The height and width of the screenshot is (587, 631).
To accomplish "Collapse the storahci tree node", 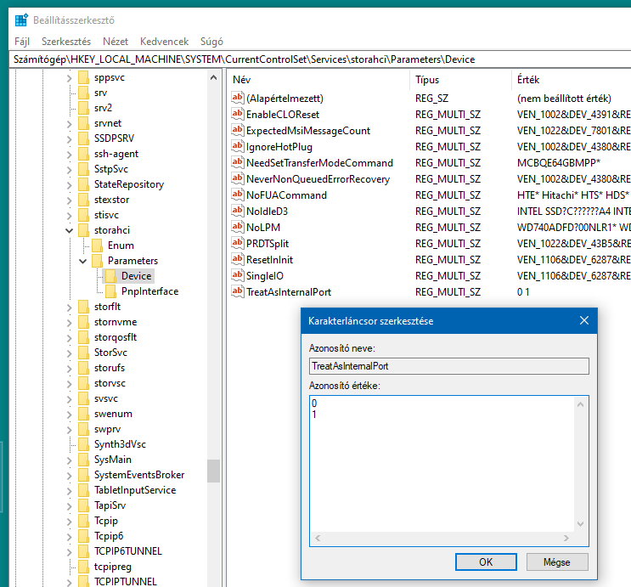I will coord(70,231).
